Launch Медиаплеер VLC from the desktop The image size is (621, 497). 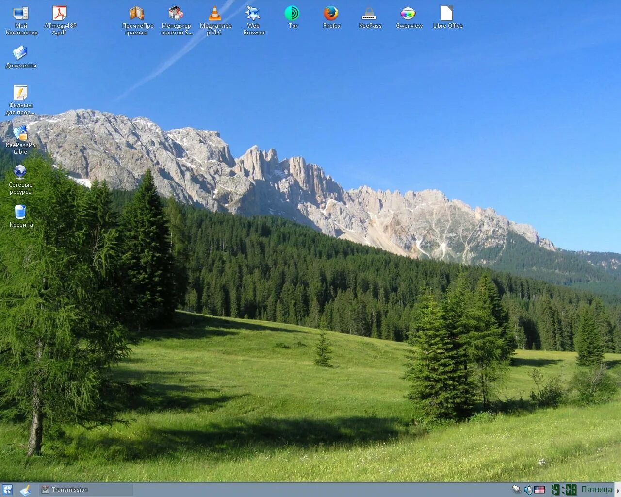point(214,13)
